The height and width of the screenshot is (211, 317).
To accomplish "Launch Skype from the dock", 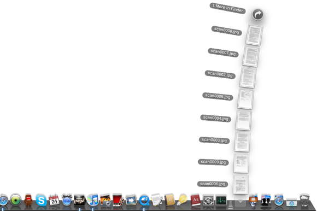I will tap(41, 200).
